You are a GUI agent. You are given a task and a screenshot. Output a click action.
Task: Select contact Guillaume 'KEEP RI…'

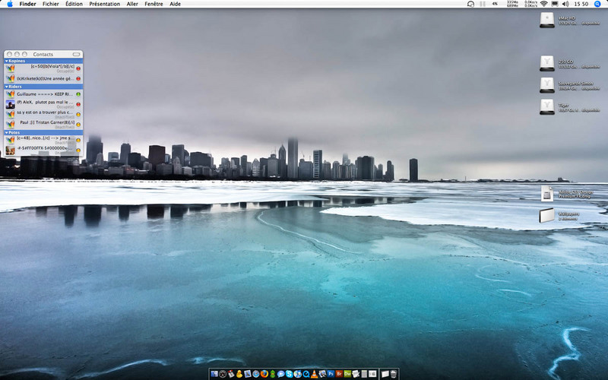click(43, 94)
